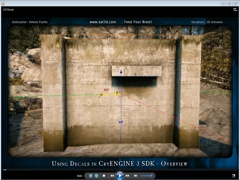Maximize the media player window
Image resolution: width=240 pixels, height=180 pixels.
coord(229,4)
